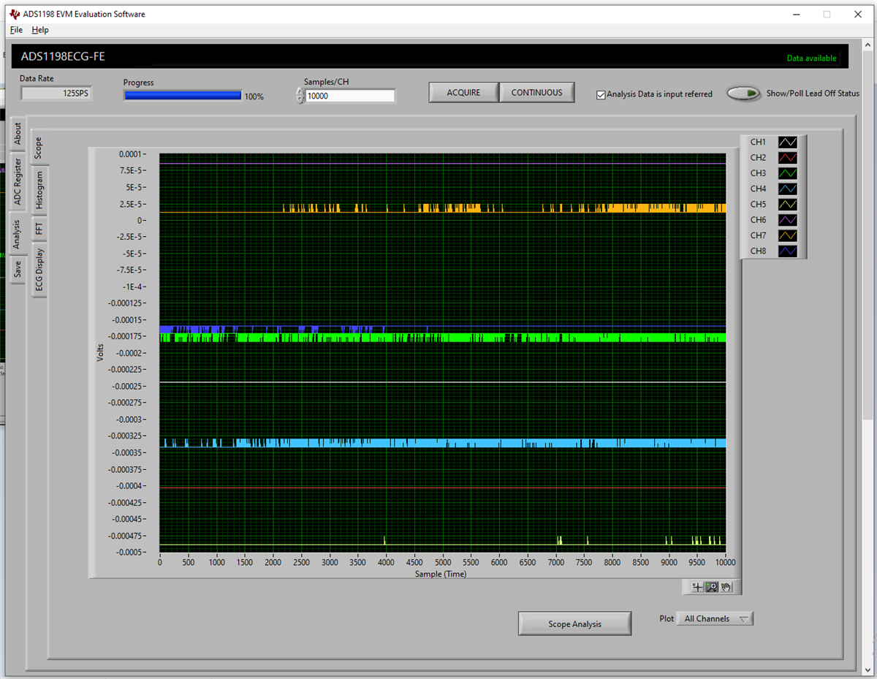This screenshot has width=877, height=679.
Task: Toggle Analysis Data is input referred checkbox
Action: click(601, 94)
